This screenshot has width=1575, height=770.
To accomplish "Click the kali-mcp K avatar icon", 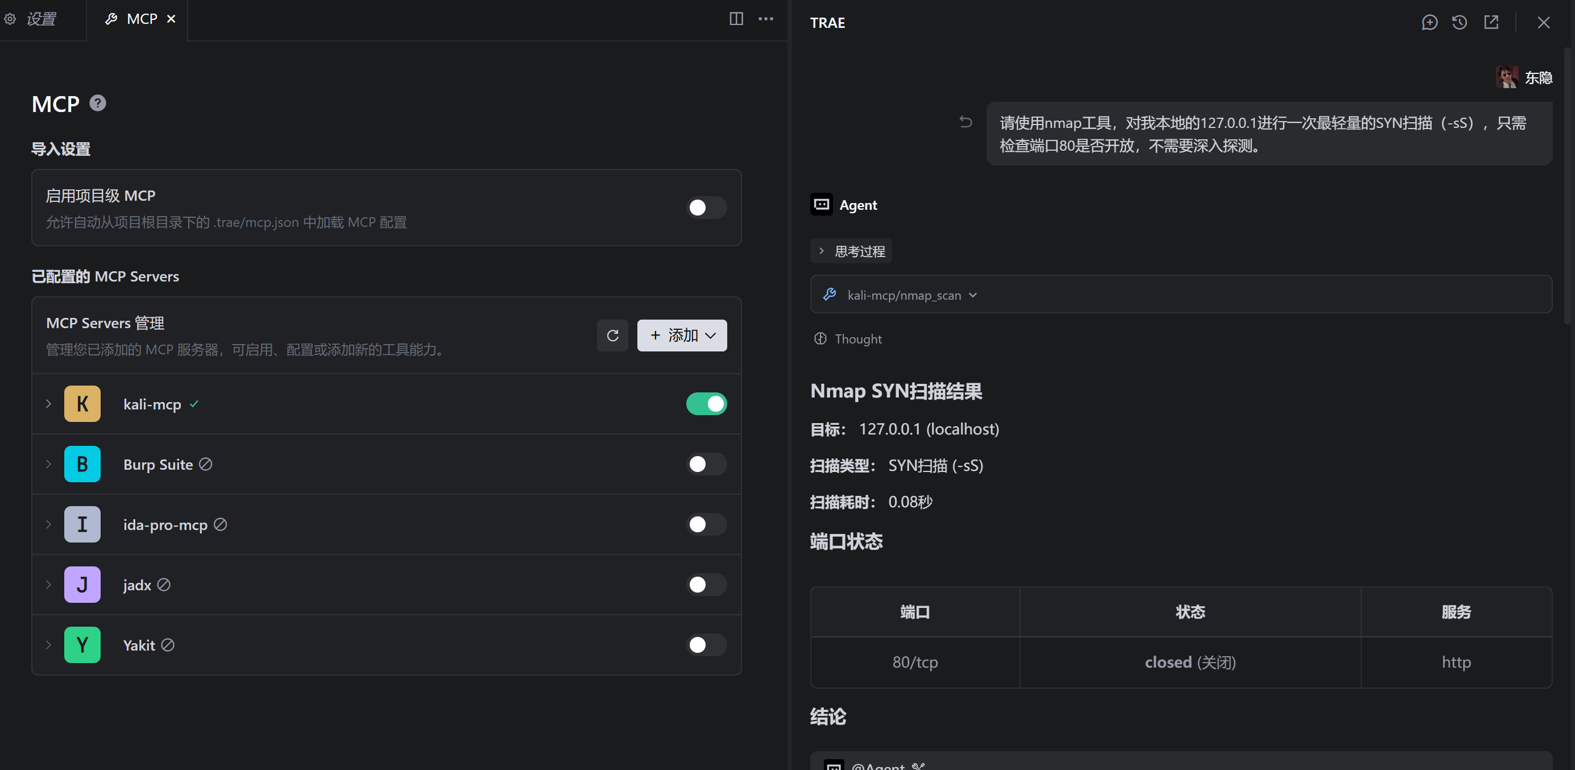I will pyautogui.click(x=82, y=404).
